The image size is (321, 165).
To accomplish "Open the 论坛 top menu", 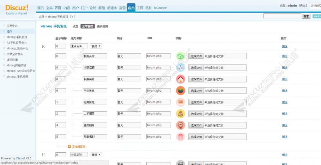I will (x=93, y=8).
